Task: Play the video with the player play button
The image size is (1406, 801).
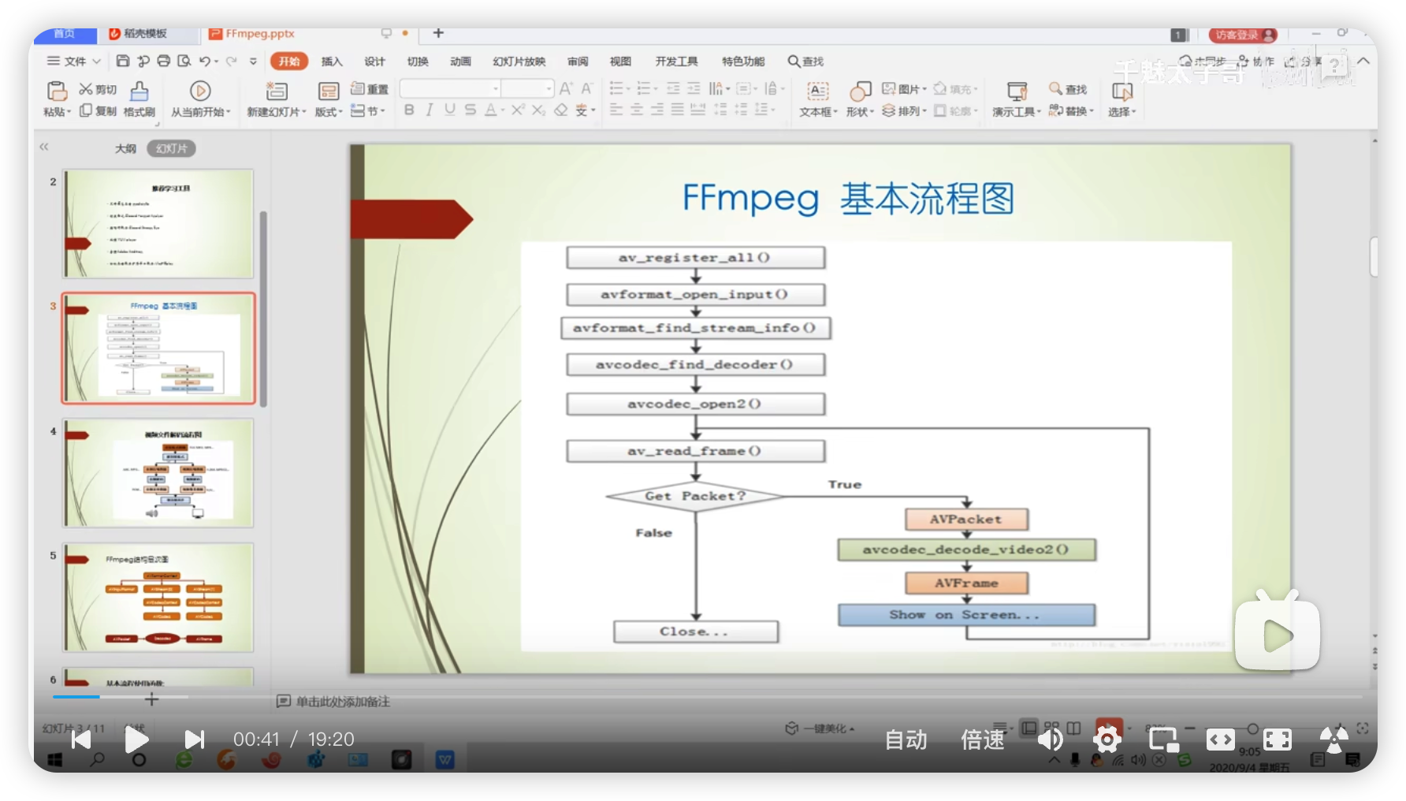Action: [136, 739]
